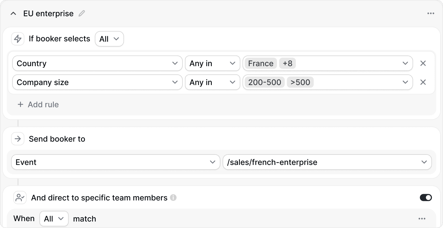Click the Send booker to arrow icon
The width and height of the screenshot is (443, 228).
18,139
